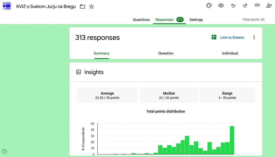Show the Question responses view
This screenshot has height=157, width=275.
[x=166, y=53]
